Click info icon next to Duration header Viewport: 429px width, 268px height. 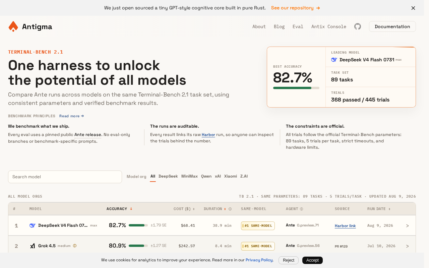click(230, 209)
